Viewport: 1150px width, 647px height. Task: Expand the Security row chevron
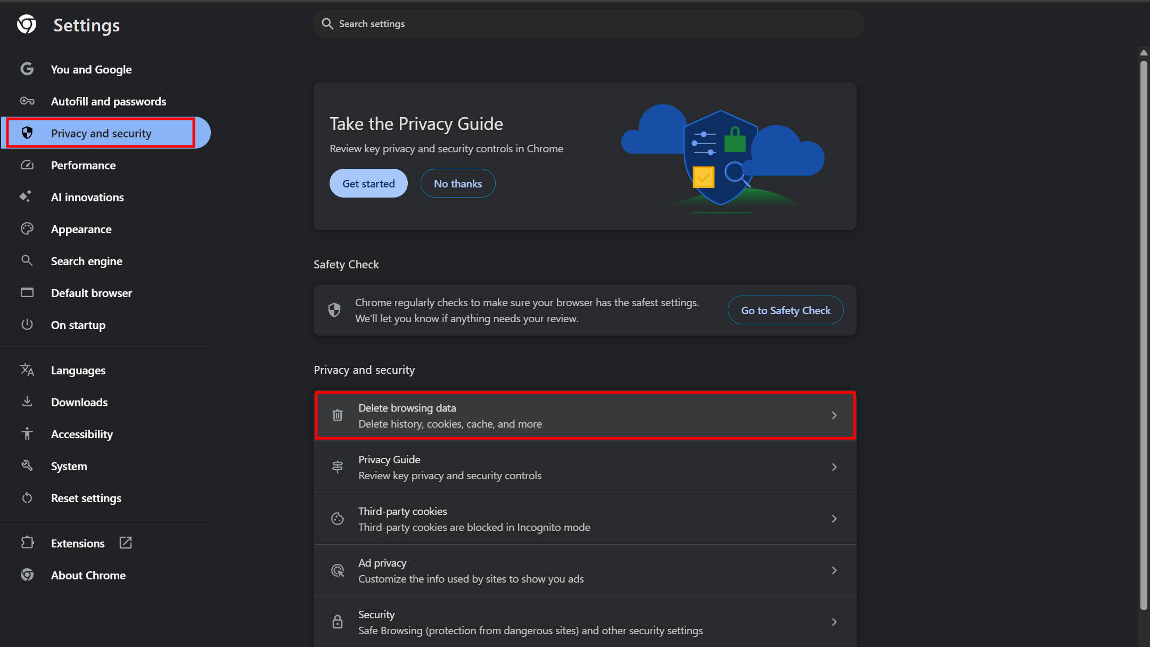point(834,622)
